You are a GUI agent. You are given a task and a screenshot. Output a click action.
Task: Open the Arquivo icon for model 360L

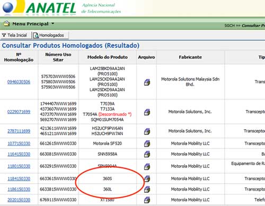click(147, 190)
